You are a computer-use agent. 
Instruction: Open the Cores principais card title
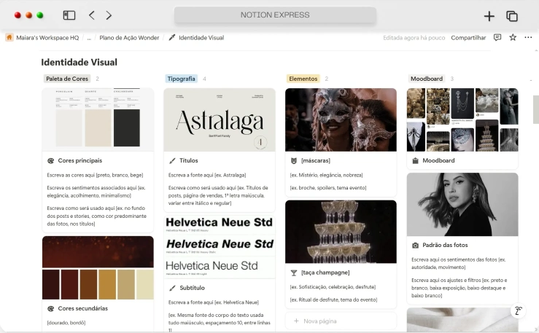[80, 160]
